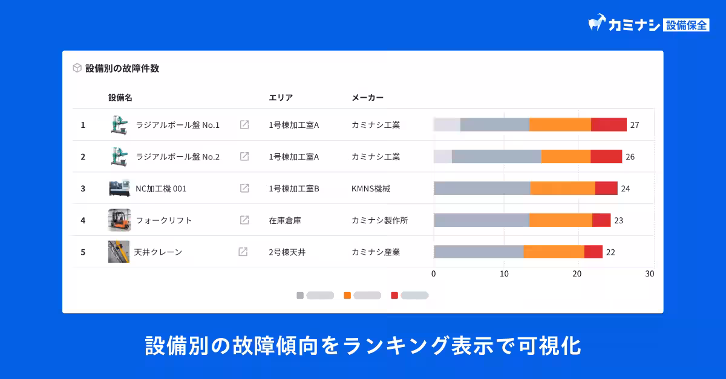This screenshot has width=726, height=379.
Task: Toggle the gray legend category below the chart
Action: pos(315,295)
